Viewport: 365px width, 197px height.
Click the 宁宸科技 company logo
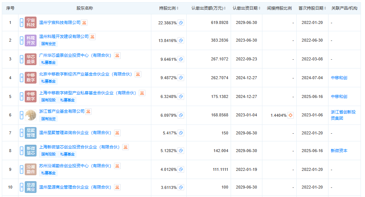(31, 22)
